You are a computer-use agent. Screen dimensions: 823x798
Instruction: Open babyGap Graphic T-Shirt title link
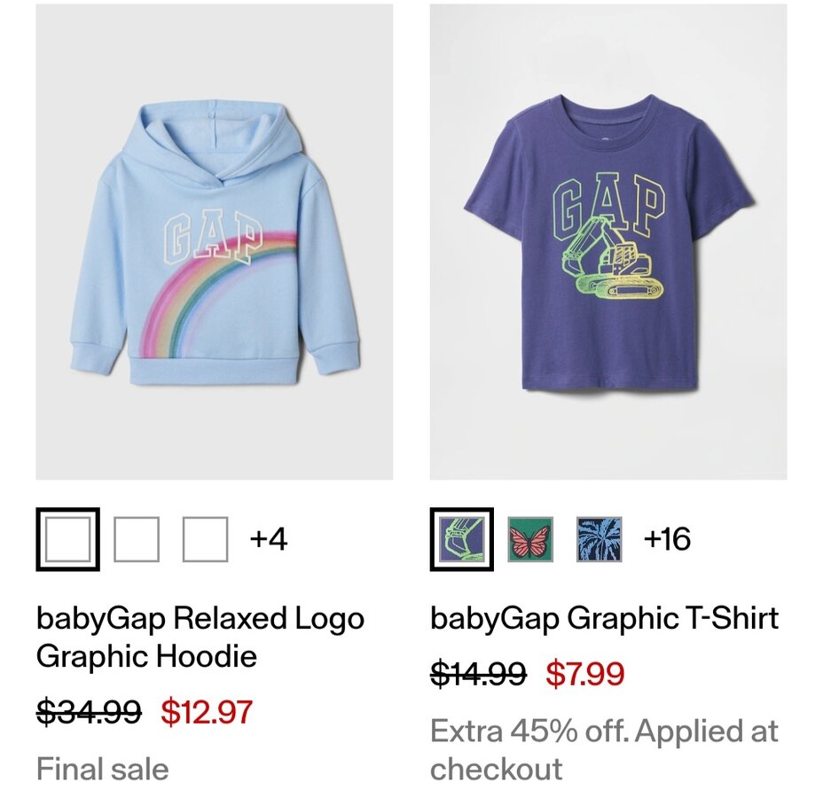click(x=604, y=618)
